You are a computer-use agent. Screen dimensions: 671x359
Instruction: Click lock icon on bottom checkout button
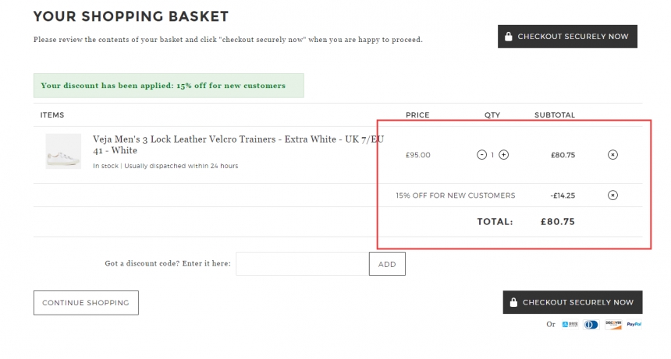pyautogui.click(x=513, y=302)
